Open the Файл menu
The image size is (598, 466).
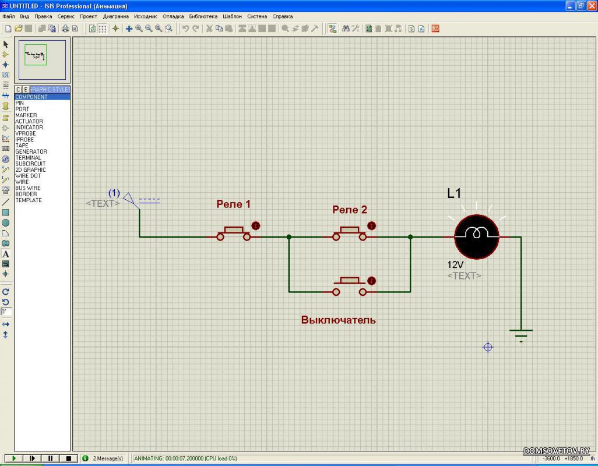pyautogui.click(x=8, y=16)
